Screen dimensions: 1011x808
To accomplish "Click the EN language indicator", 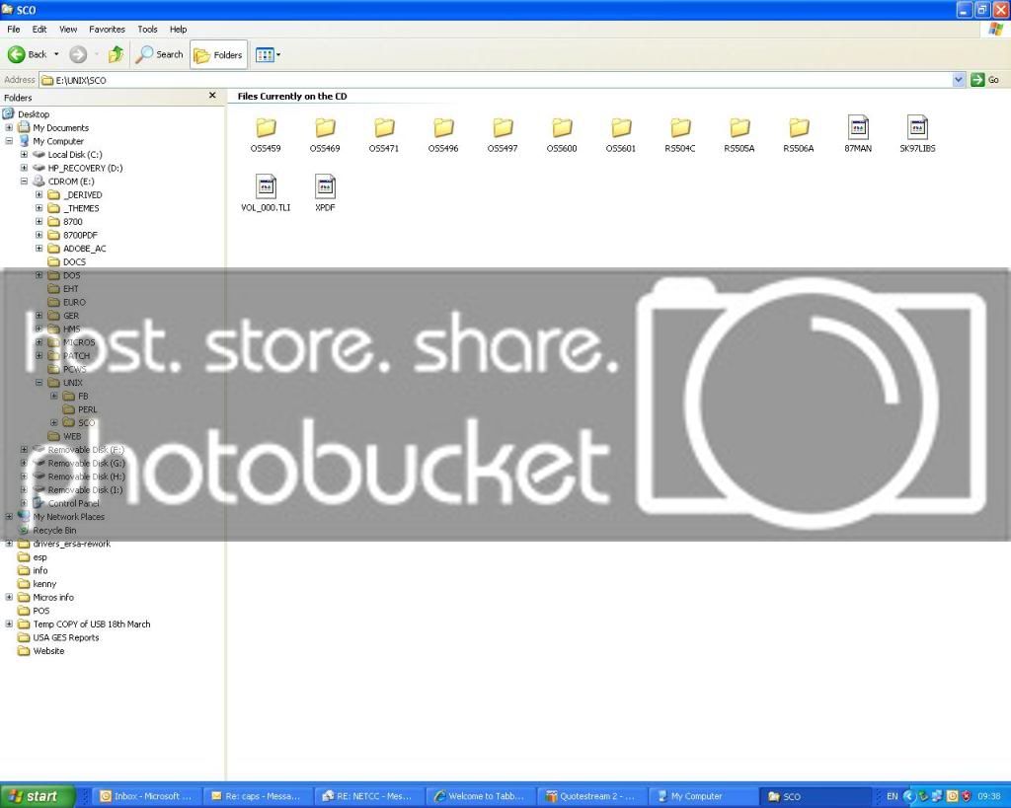I will click(892, 796).
